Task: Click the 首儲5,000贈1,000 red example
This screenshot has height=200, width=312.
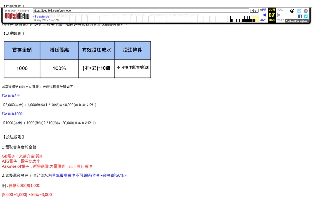Action: (x=25, y=186)
